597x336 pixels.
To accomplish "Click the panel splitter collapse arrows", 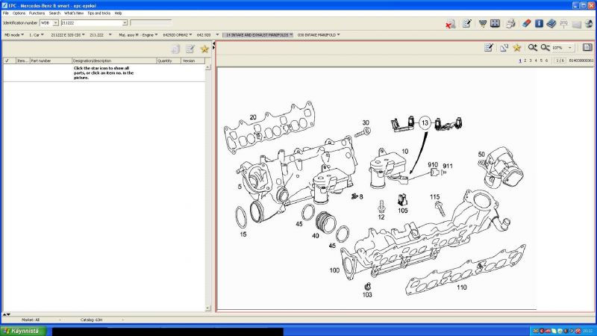I will (213, 46).
